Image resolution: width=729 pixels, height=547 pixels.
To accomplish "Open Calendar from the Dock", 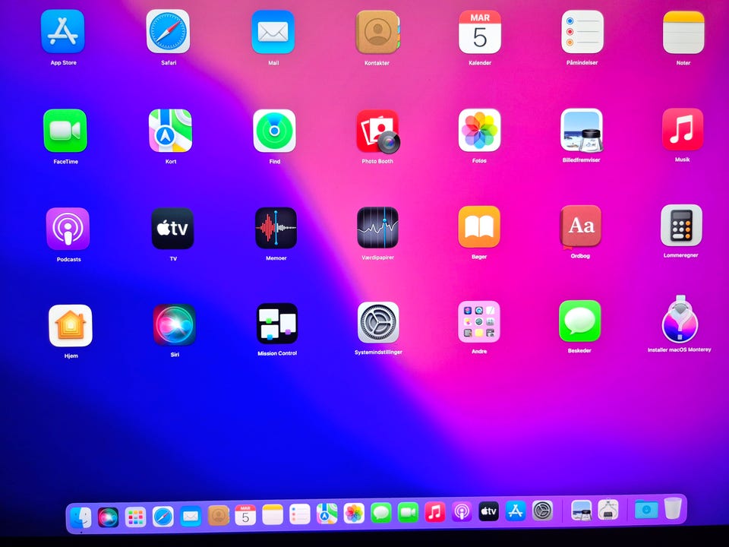I will coord(245,515).
